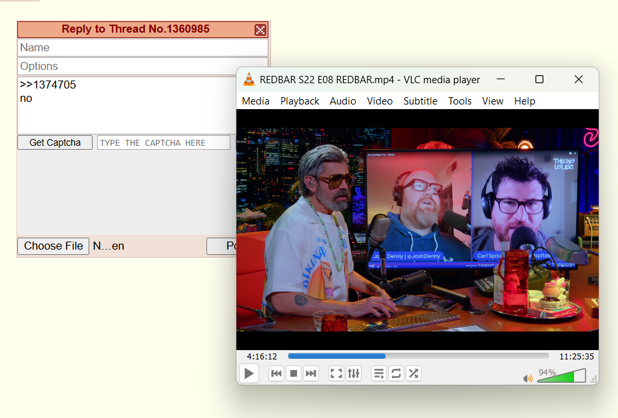The height and width of the screenshot is (418, 618).
Task: Click the playback seek bar
Action: pyautogui.click(x=418, y=356)
